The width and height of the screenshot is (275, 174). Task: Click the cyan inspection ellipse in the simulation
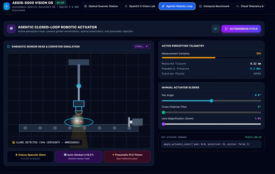click(79, 122)
